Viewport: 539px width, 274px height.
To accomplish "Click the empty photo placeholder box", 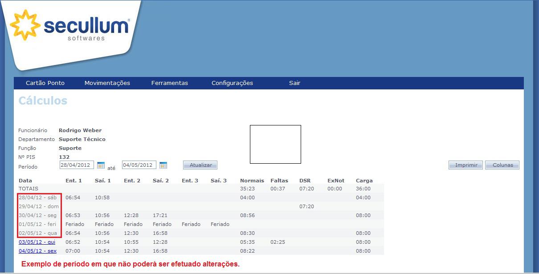I will [275, 144].
